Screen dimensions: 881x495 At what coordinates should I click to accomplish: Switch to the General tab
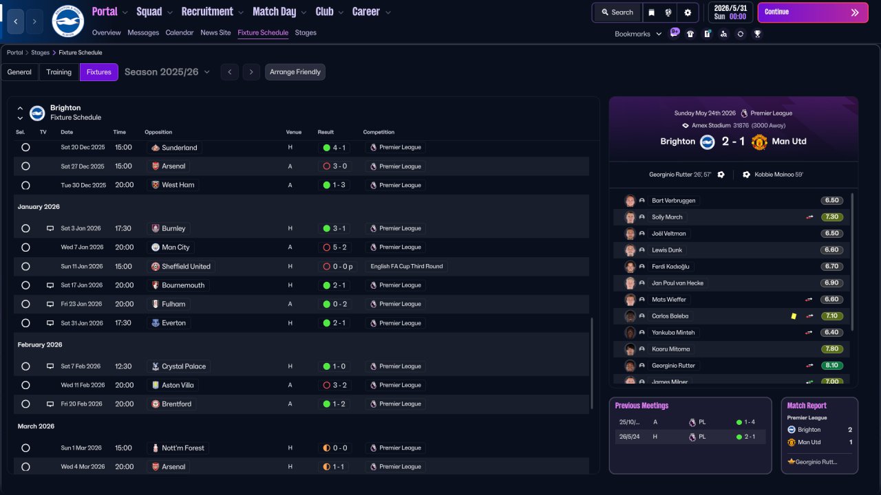19,72
